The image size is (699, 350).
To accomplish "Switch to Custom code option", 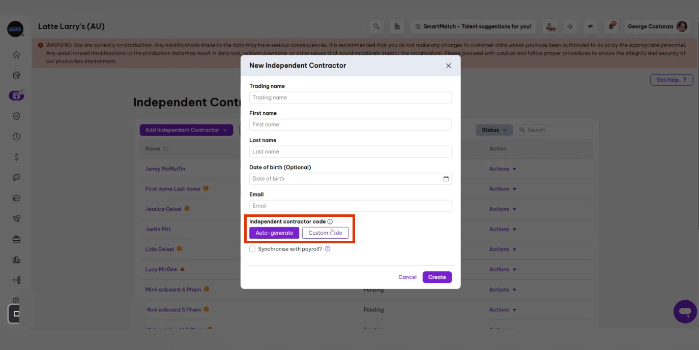I will tap(325, 233).
